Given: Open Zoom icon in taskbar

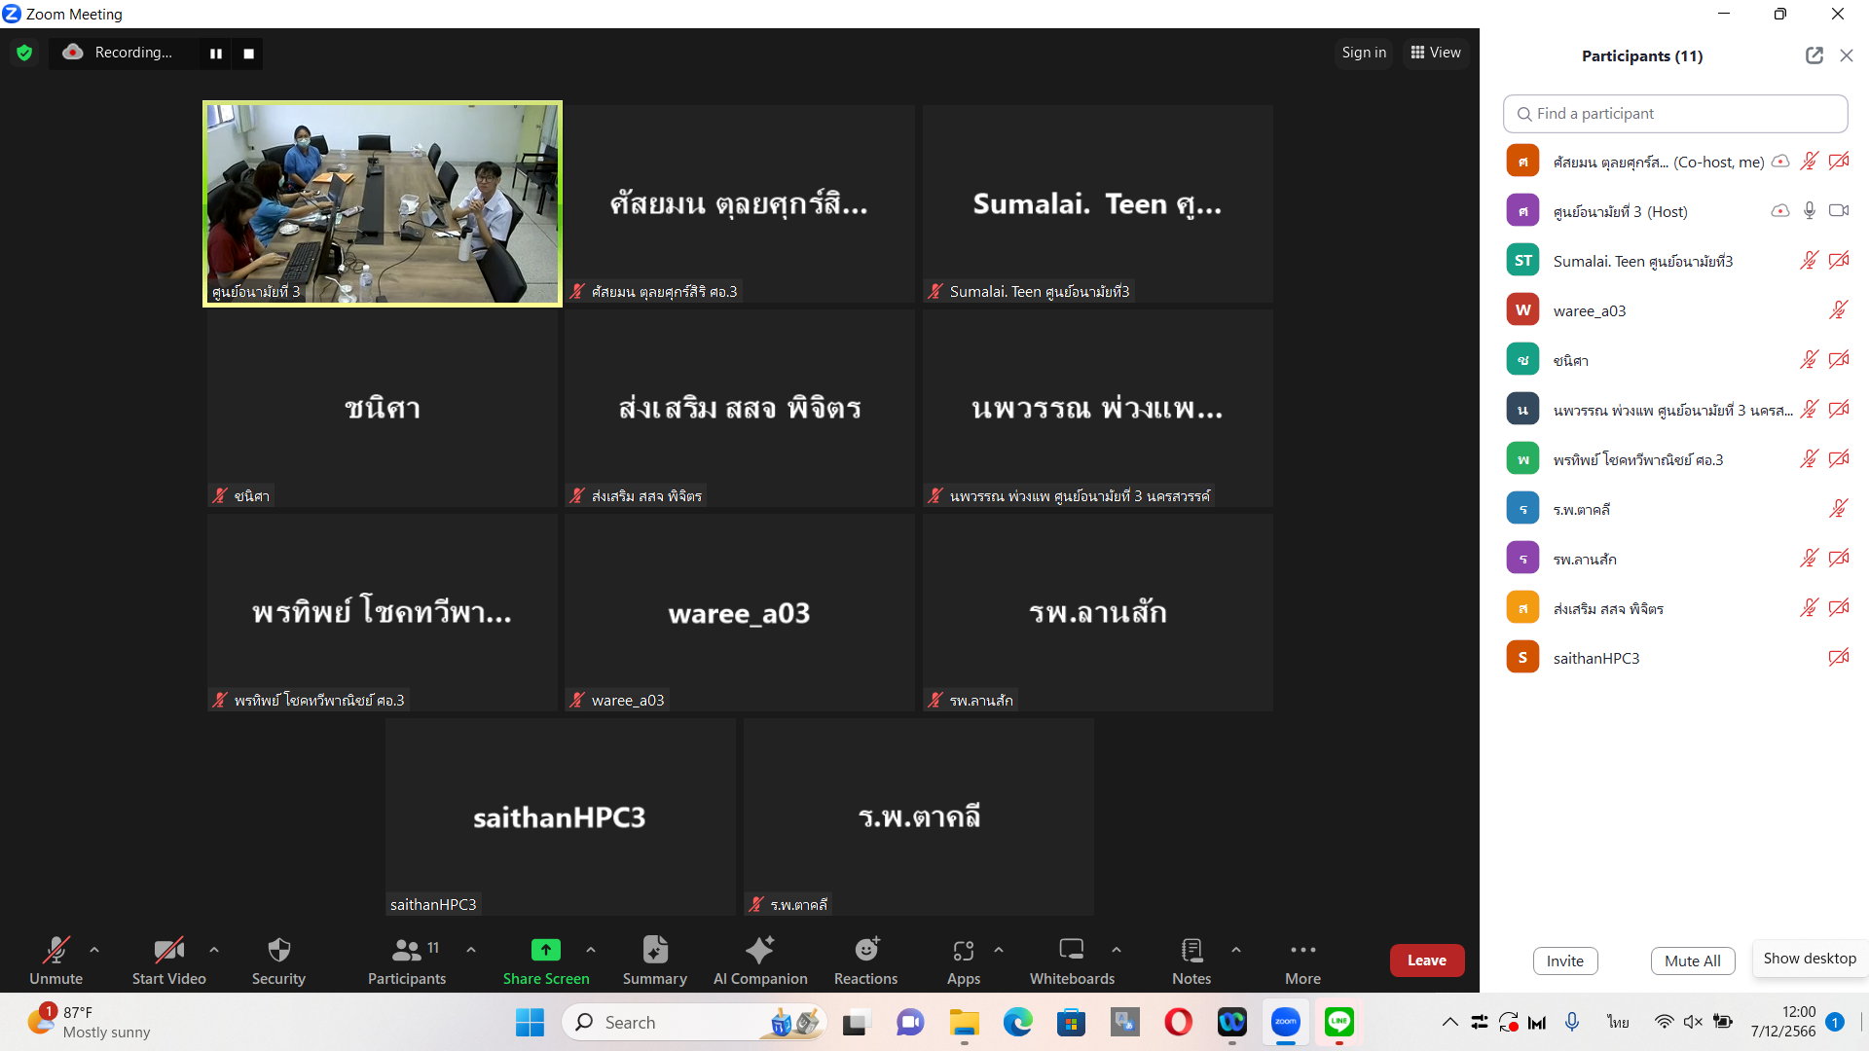Looking at the screenshot, I should (x=1286, y=1022).
